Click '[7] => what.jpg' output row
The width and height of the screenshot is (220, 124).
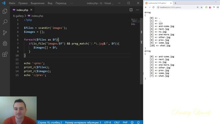159,76
